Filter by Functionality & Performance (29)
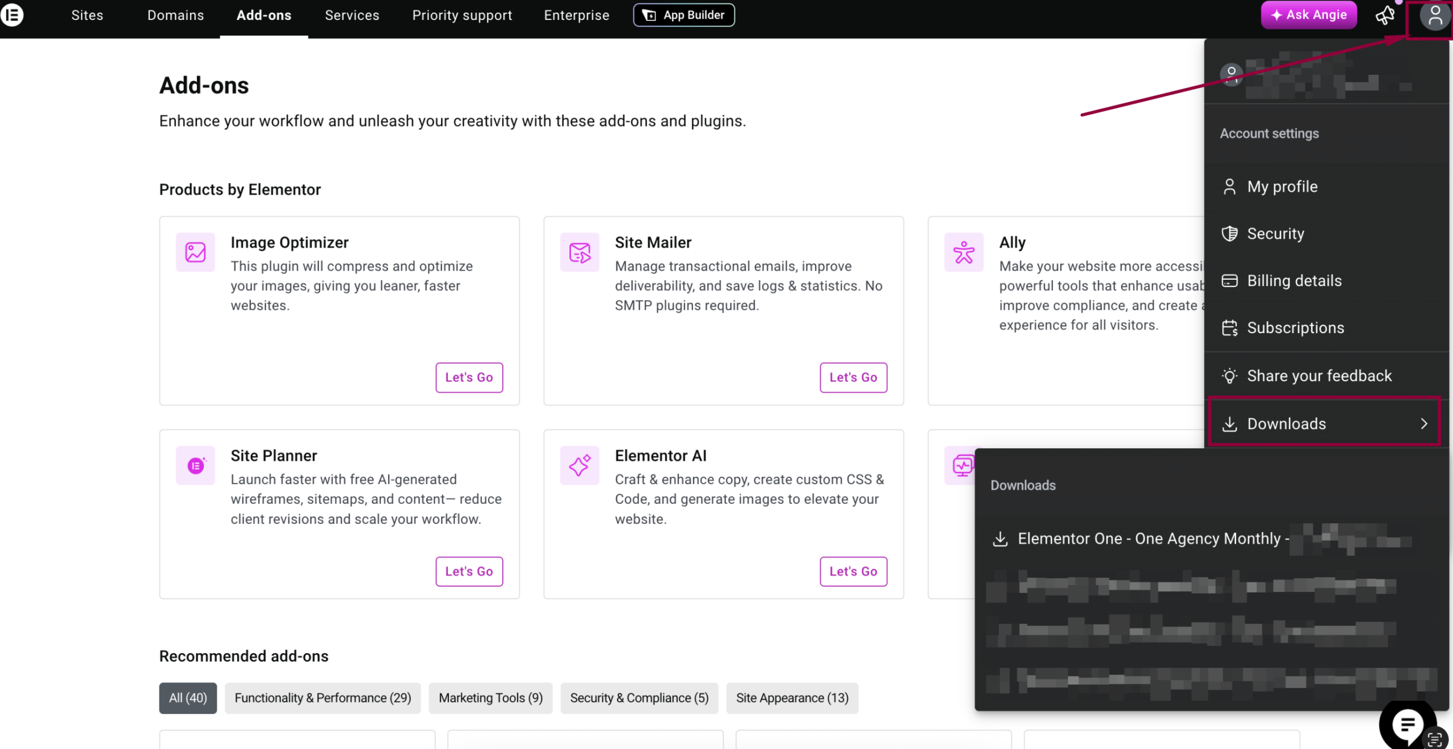Screen dimensions: 1453x749 click(323, 698)
